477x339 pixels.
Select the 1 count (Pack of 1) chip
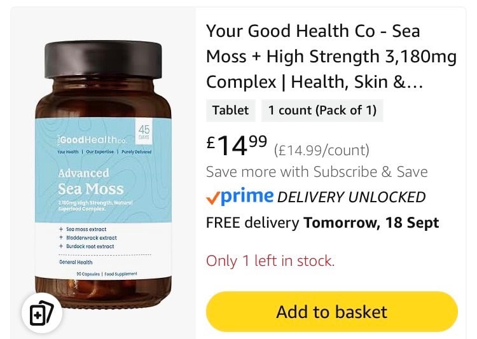pos(322,111)
